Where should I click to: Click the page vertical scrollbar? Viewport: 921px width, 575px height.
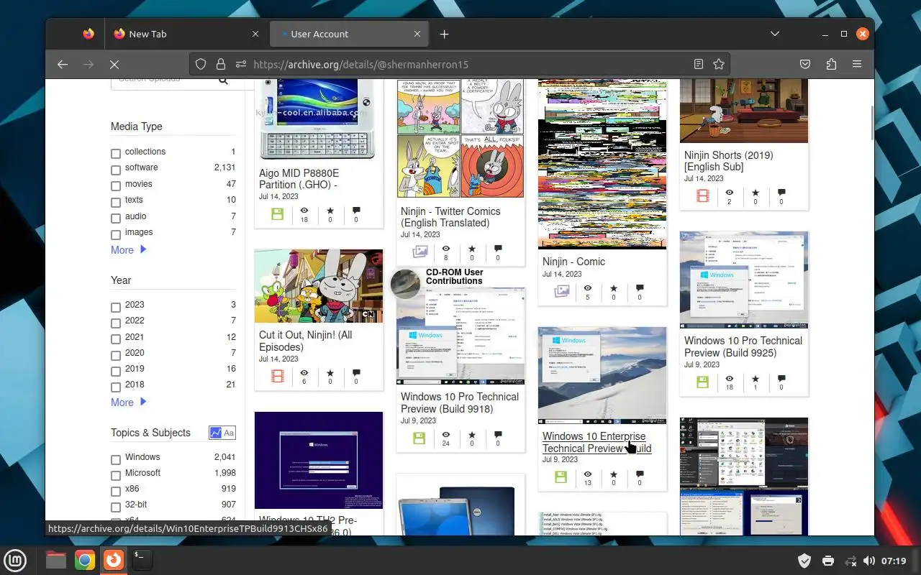coord(871,123)
